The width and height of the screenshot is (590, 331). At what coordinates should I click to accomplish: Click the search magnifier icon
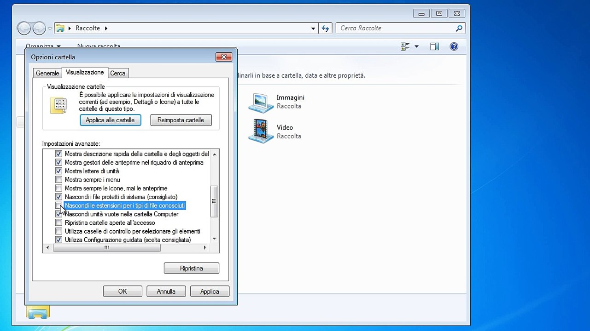point(459,28)
